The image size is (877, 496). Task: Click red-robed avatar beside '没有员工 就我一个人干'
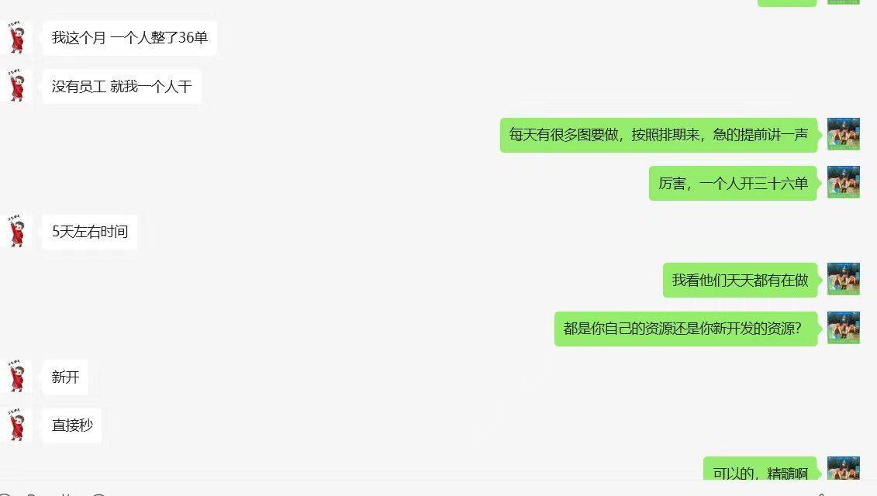point(16,86)
